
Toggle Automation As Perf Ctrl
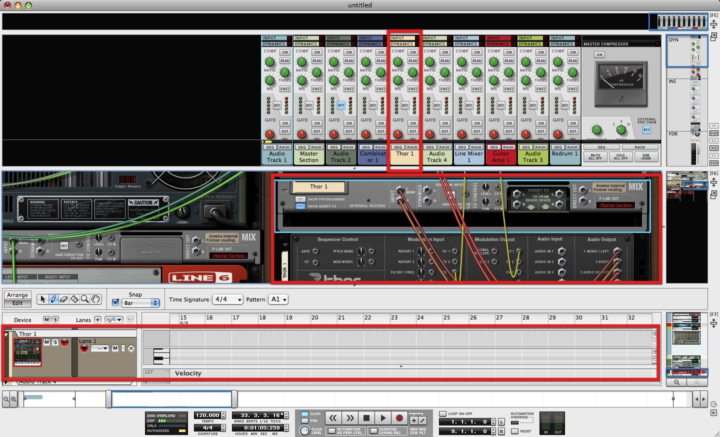[331, 430]
